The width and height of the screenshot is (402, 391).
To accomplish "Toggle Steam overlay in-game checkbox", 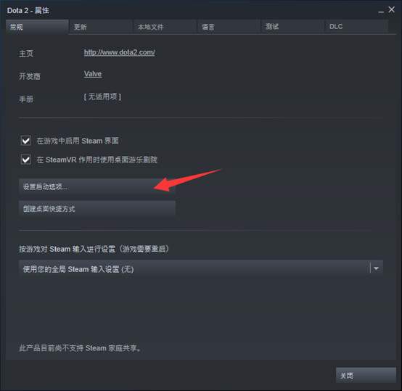I will pyautogui.click(x=26, y=141).
